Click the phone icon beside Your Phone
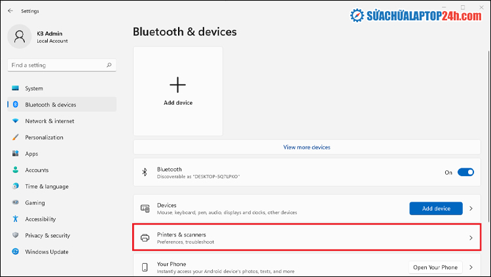The width and height of the screenshot is (491, 277). (145, 267)
